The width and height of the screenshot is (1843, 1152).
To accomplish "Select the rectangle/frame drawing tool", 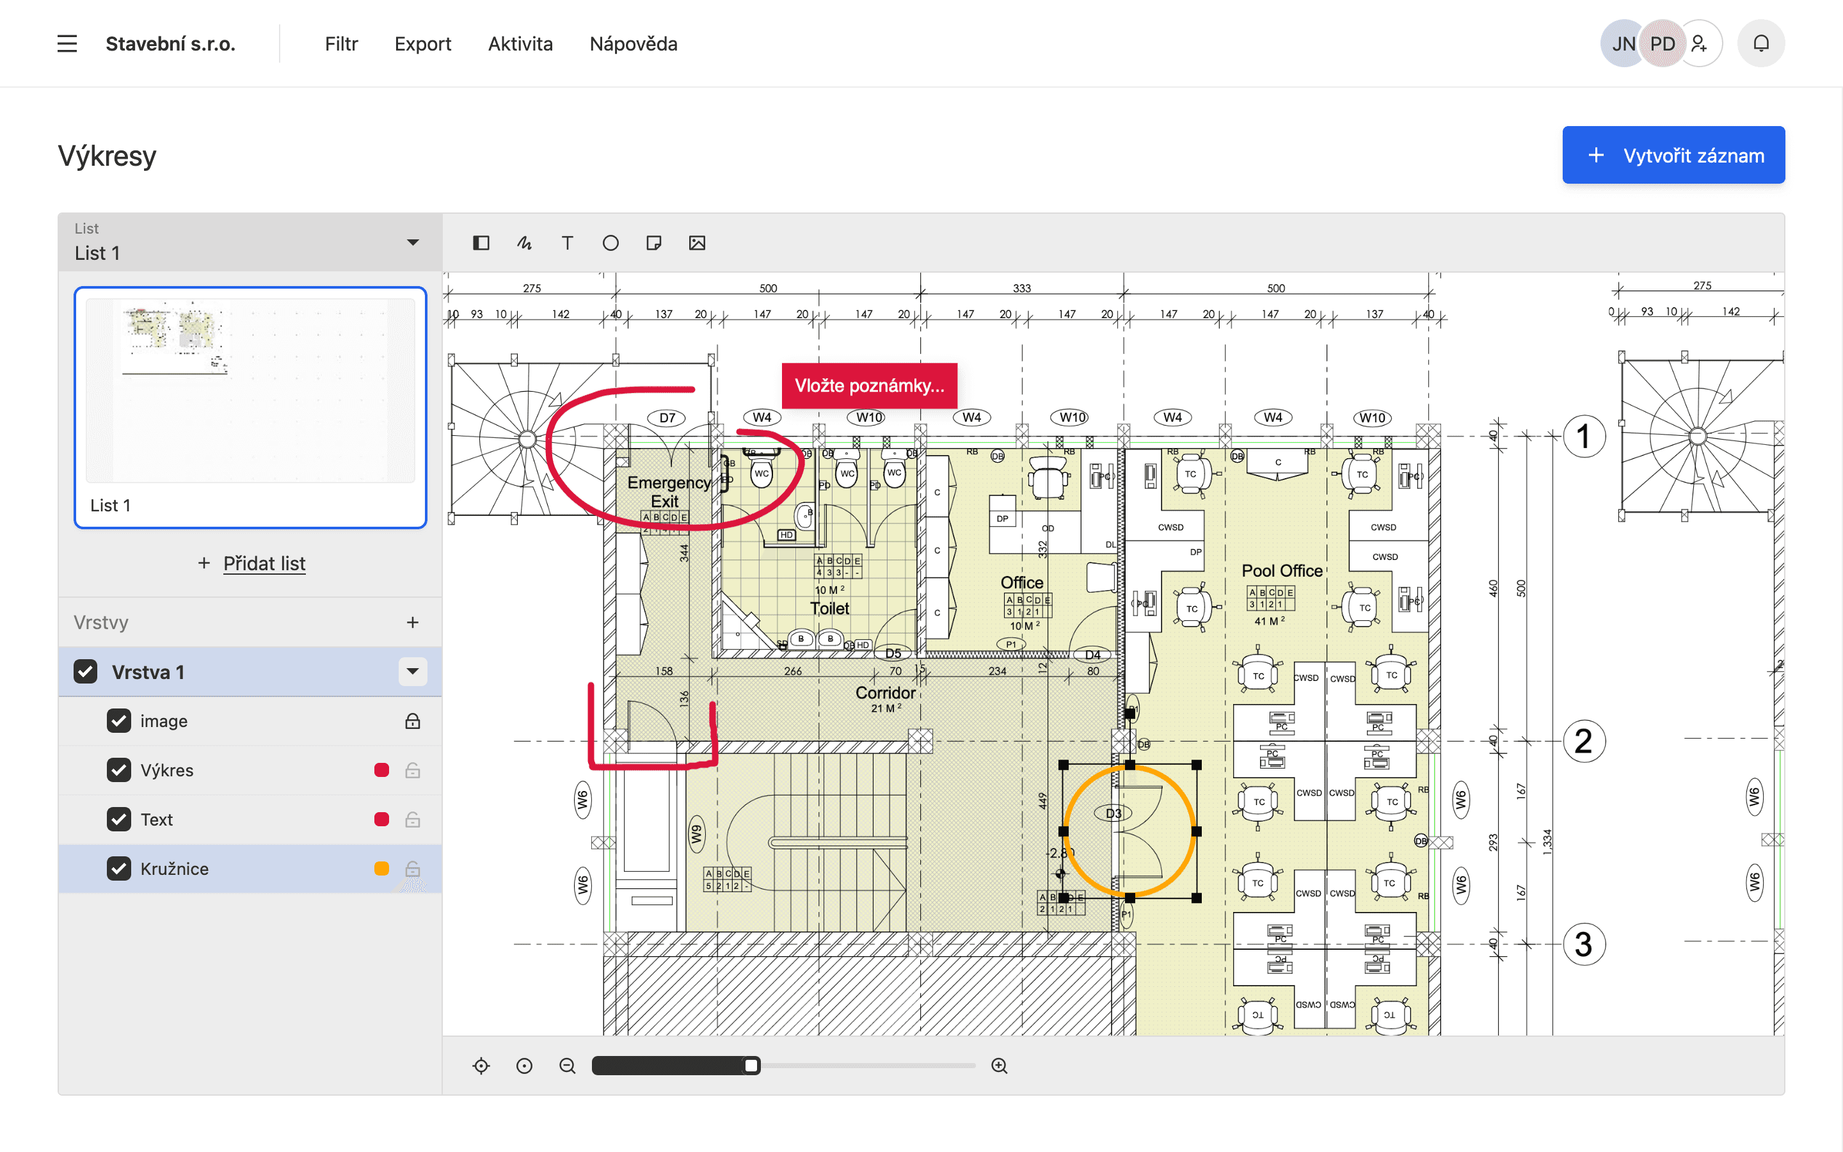I will [482, 243].
